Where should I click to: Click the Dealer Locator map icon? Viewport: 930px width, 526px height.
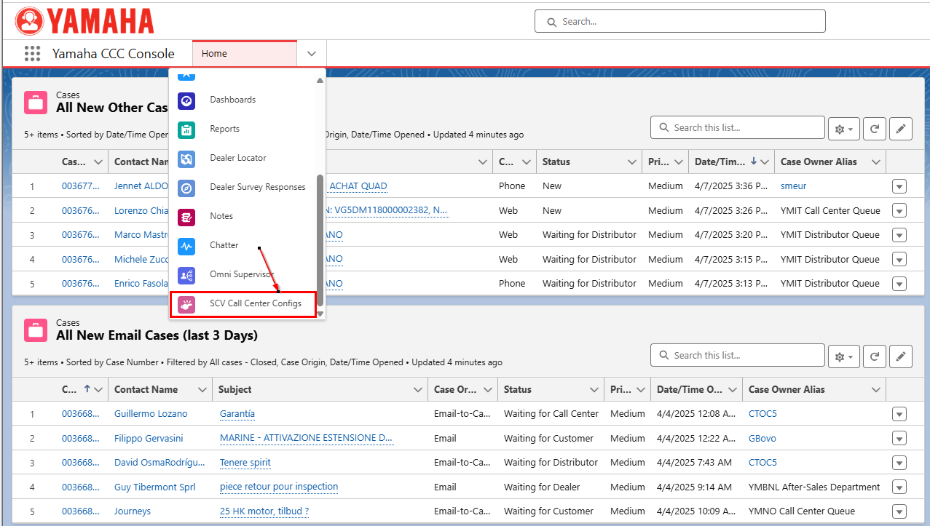click(x=186, y=159)
